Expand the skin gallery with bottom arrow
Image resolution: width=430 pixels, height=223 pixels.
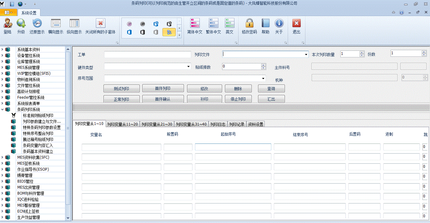180,35
